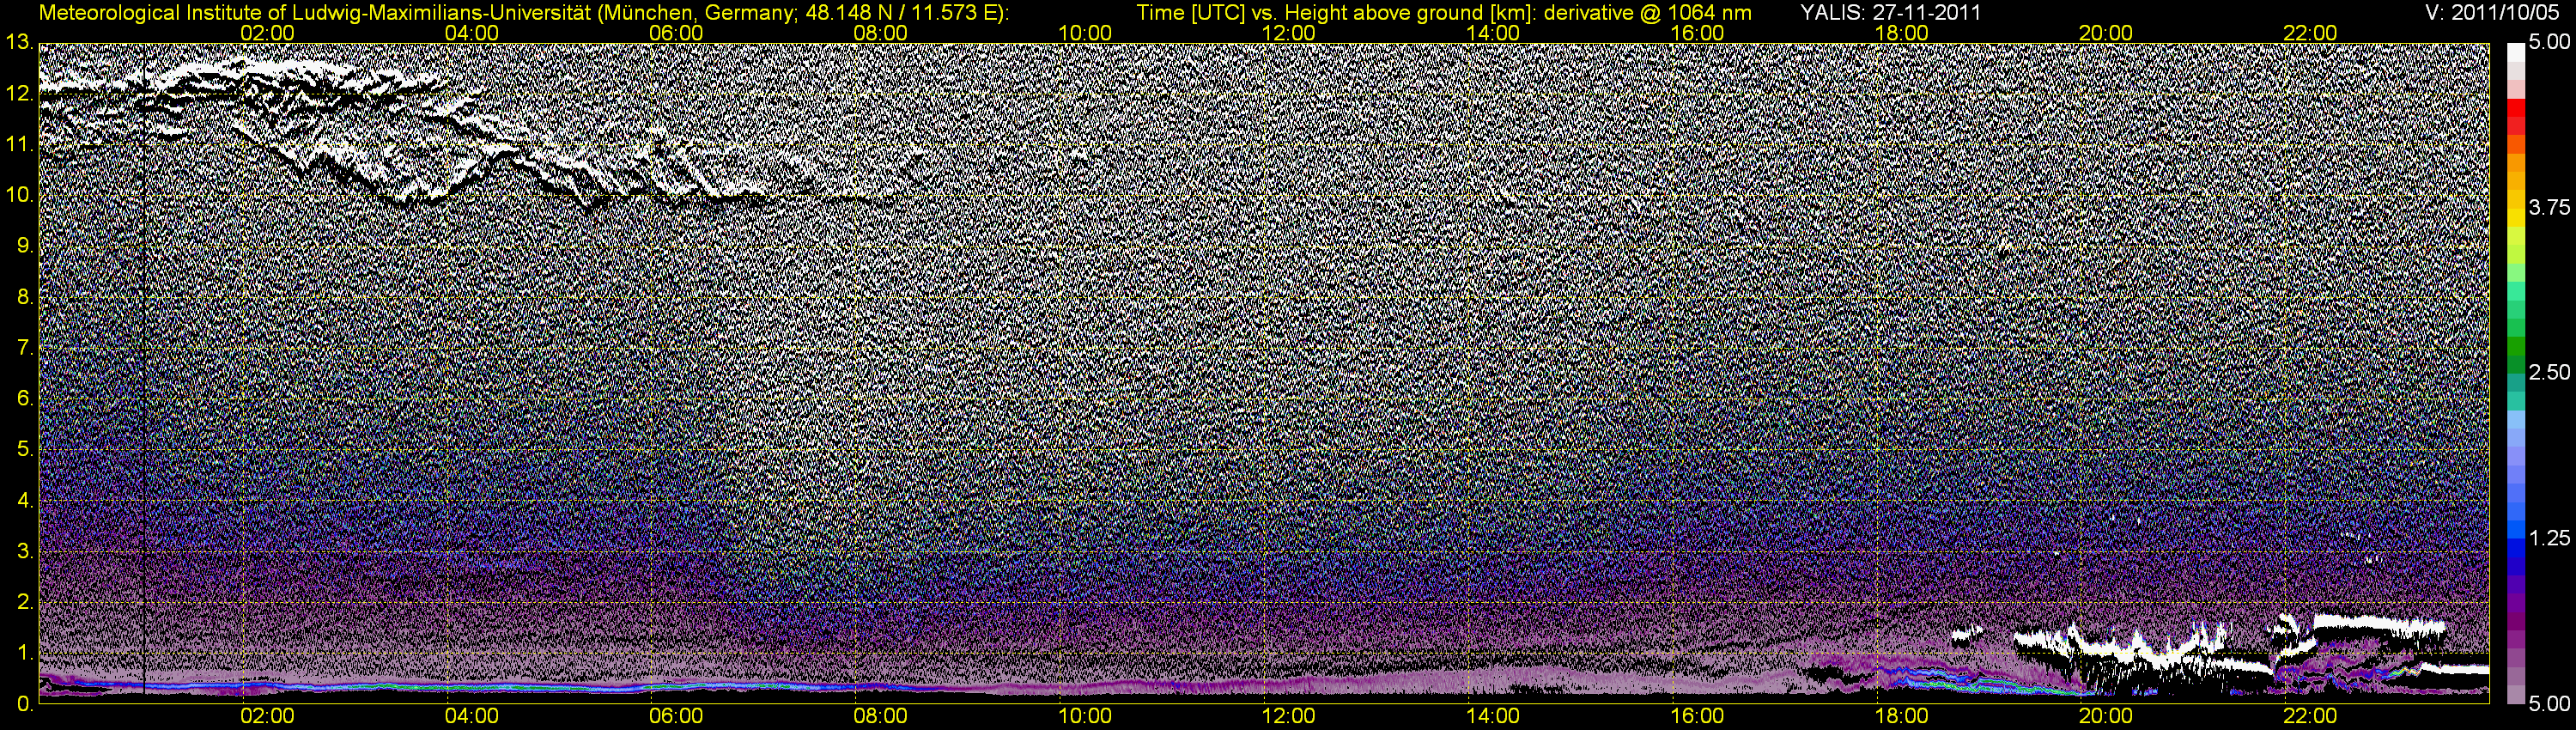
Task: Click the 'YALIS: 27-11-2011' date label
Action: point(1890,13)
